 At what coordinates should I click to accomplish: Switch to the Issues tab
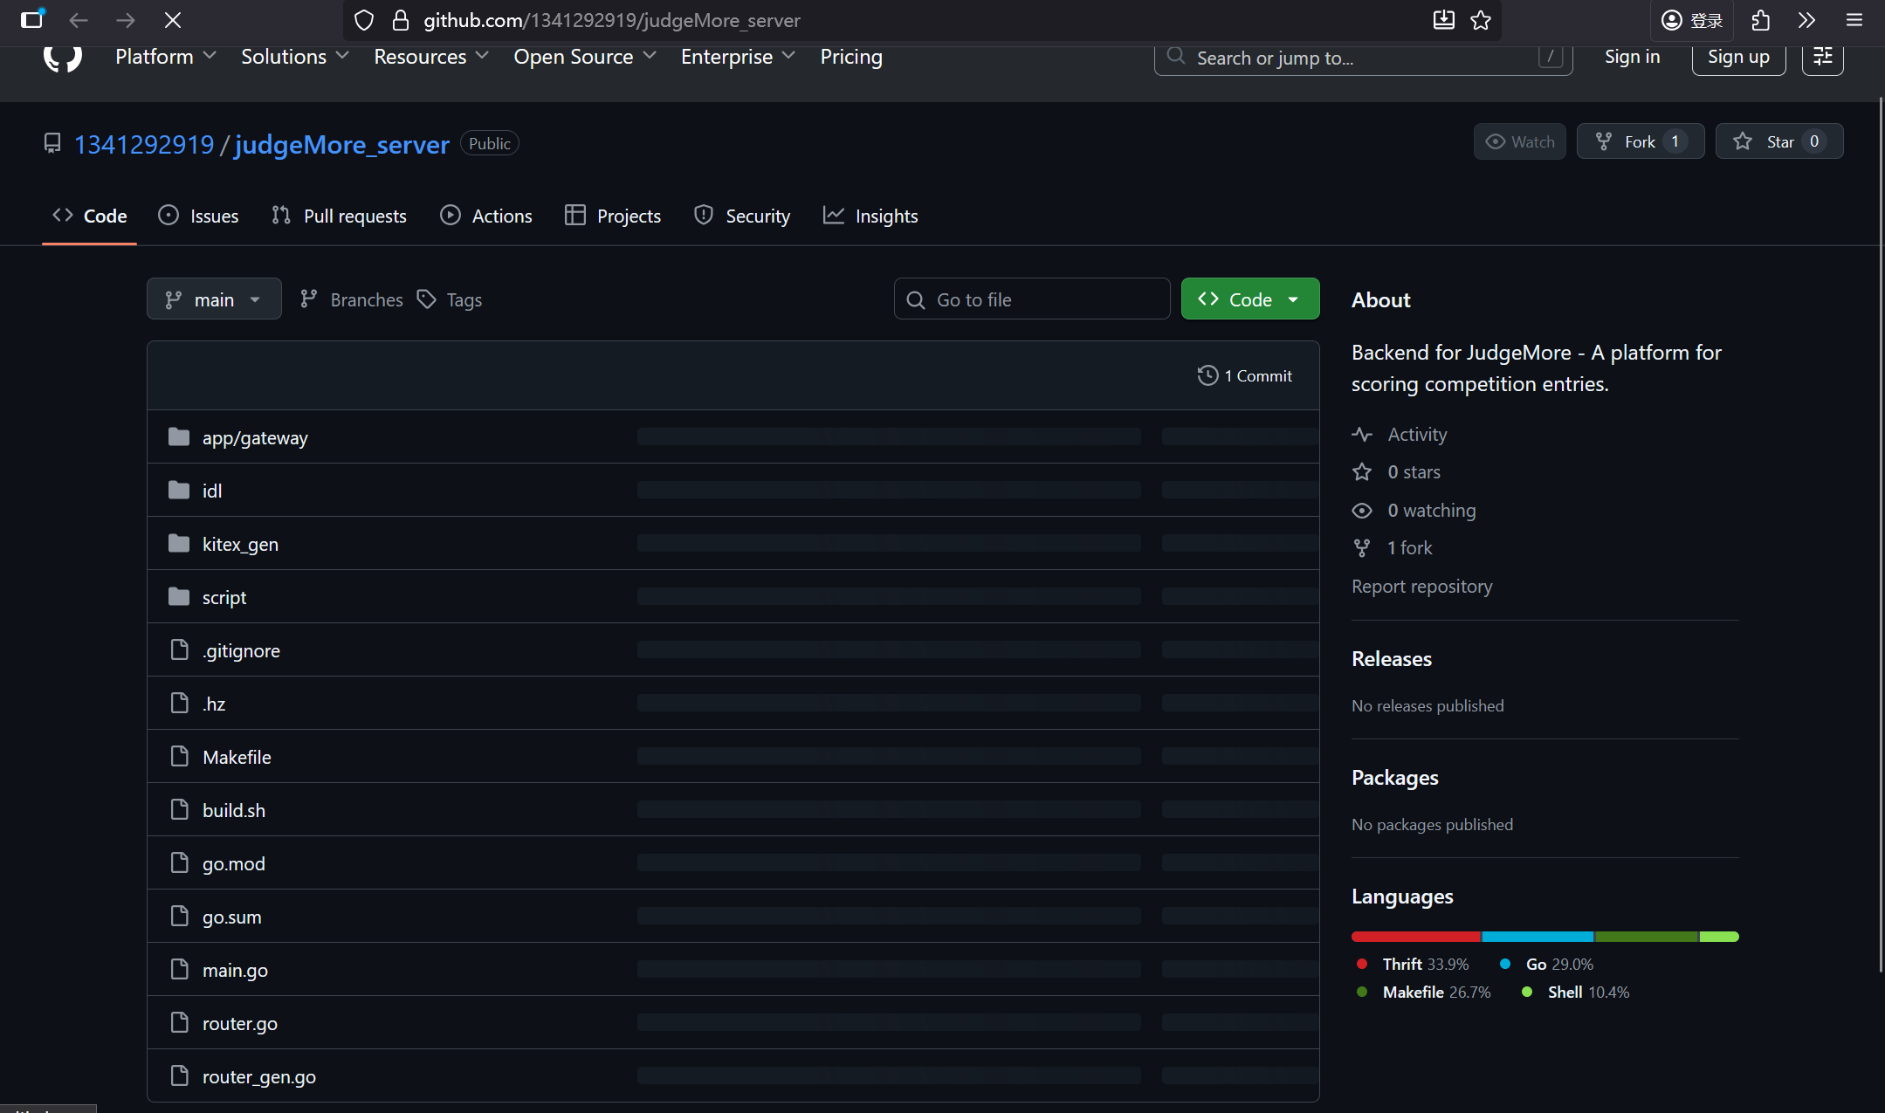click(198, 216)
